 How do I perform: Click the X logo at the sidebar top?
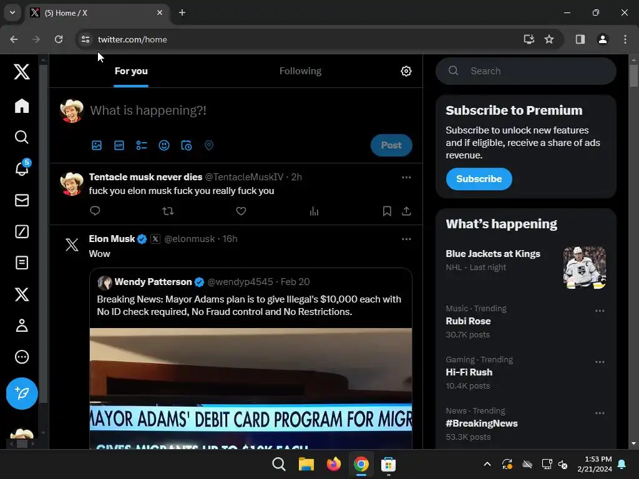(22, 72)
